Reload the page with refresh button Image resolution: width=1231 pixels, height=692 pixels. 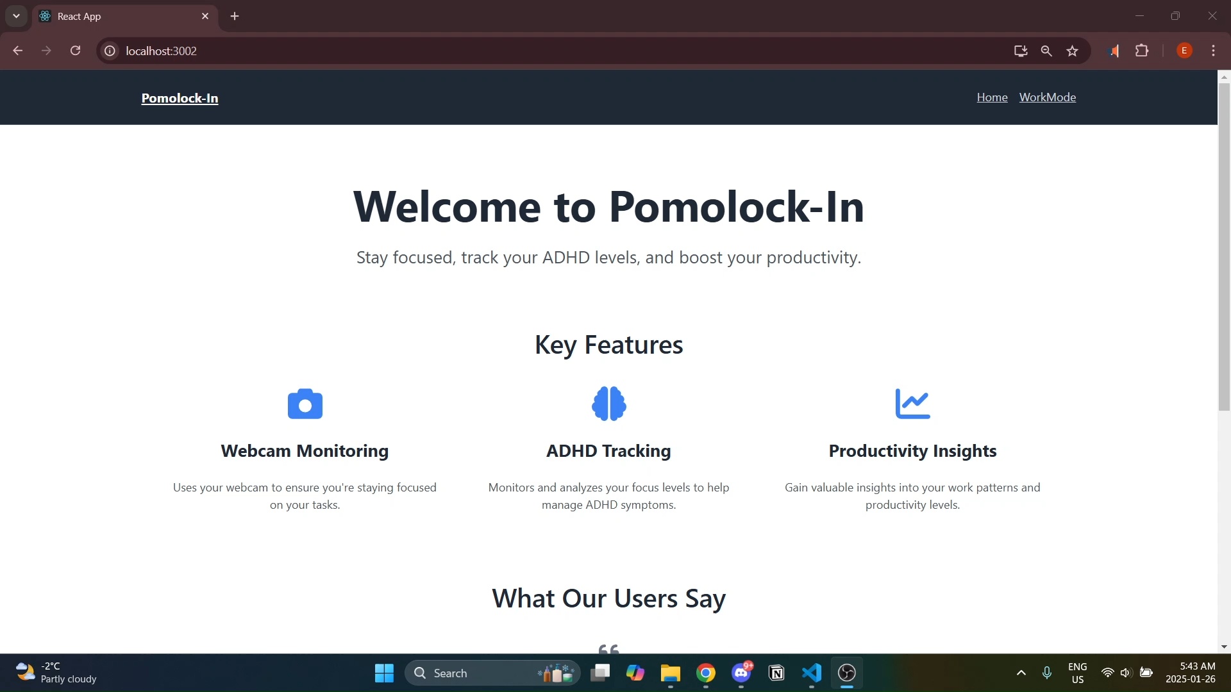pos(76,51)
